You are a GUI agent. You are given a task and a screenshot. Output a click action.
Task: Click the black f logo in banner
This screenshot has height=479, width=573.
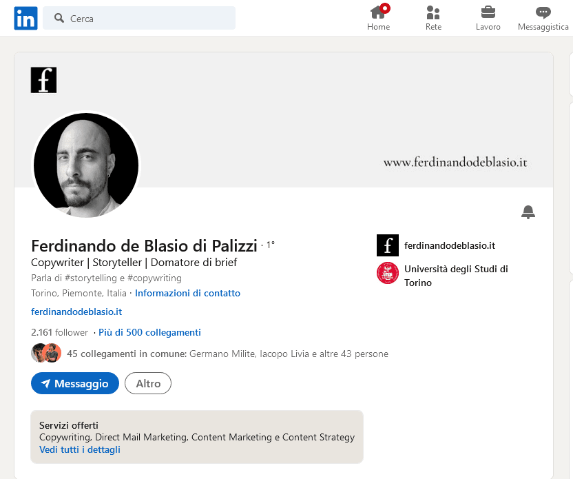(43, 80)
